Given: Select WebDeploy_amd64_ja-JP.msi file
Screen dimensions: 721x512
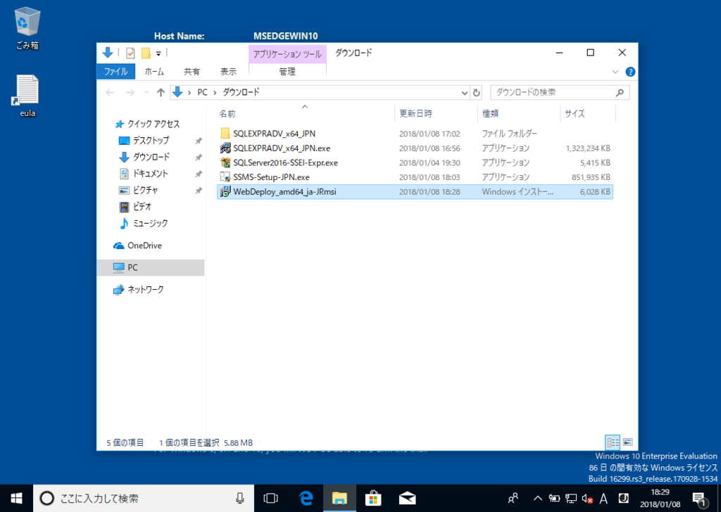Looking at the screenshot, I should [x=415, y=192].
